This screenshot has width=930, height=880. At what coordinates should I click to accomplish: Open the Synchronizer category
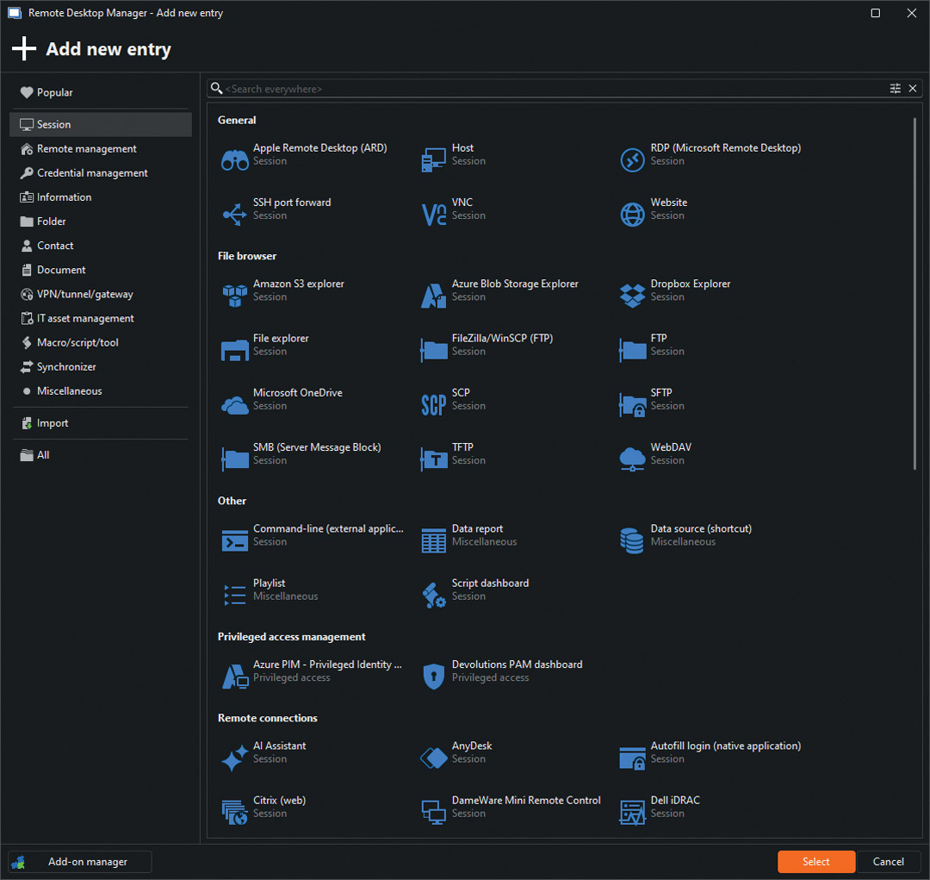tap(101, 367)
